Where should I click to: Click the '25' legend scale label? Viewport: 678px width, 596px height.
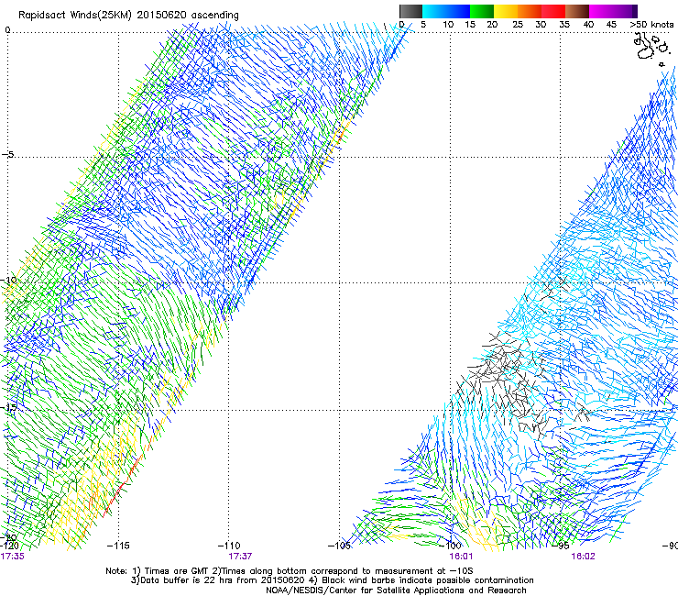coord(518,25)
